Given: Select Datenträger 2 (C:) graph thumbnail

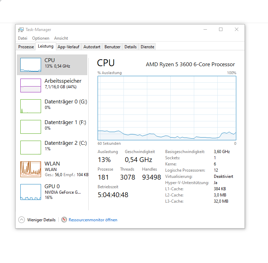Looking at the screenshot, I should click(31, 148).
